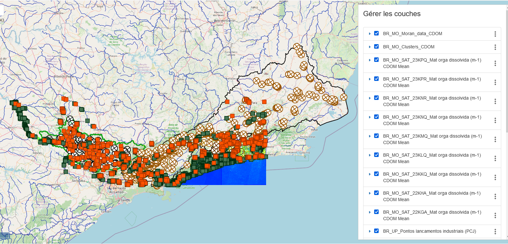Click the Gérer les couches panel title
508x244 pixels.
(x=392, y=14)
